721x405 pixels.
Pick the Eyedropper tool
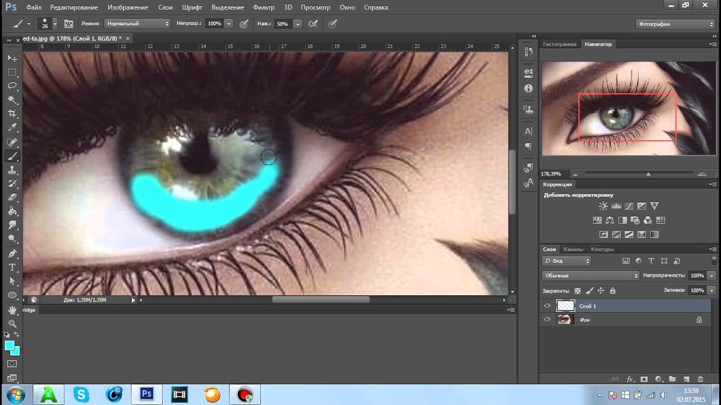click(12, 128)
